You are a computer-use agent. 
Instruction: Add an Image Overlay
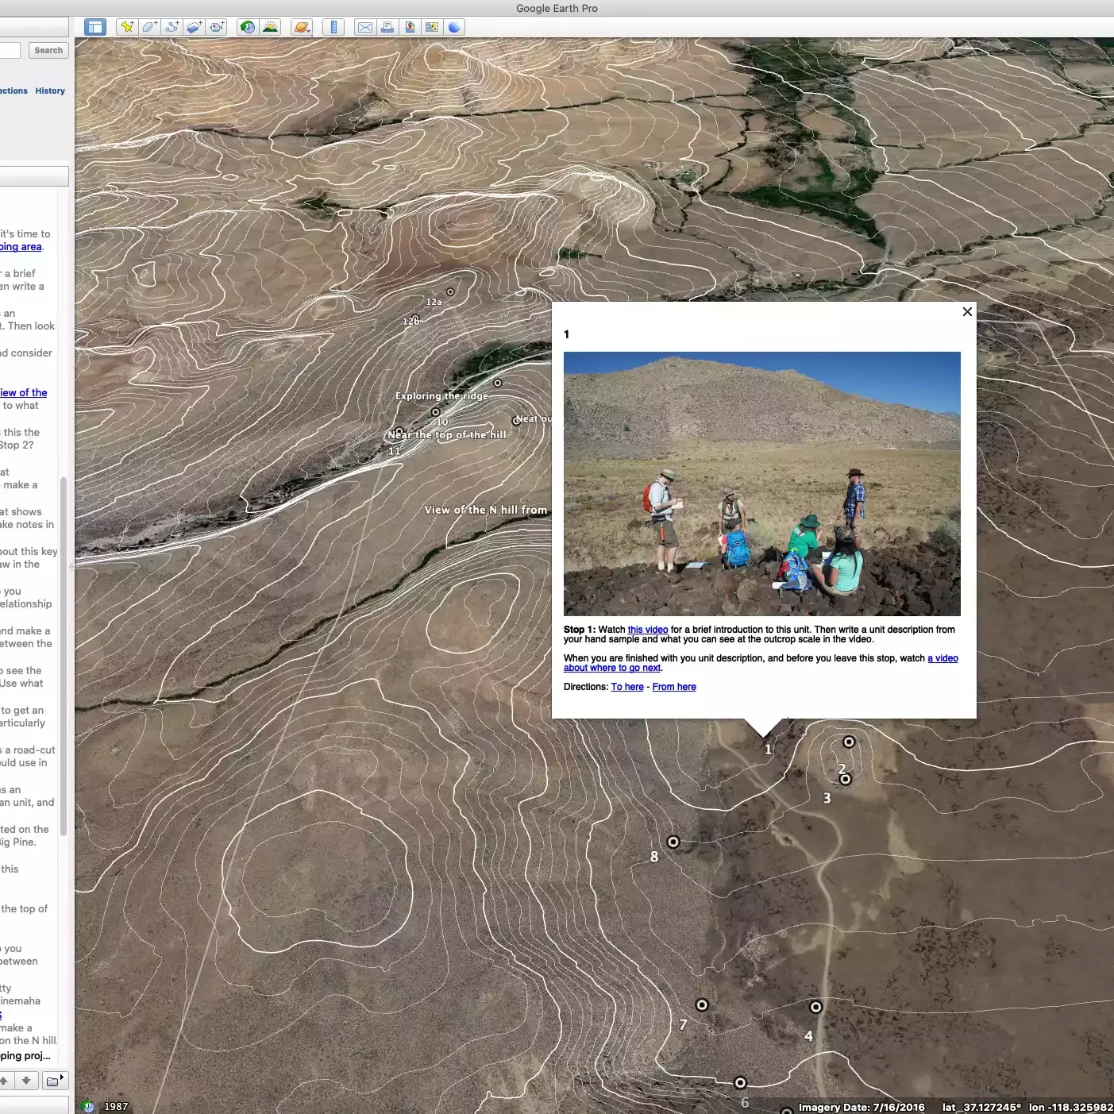pos(195,26)
